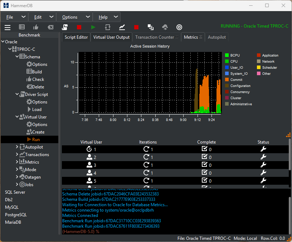Select Load under Driver Script
Image resolution: width=292 pixels, height=242 pixels.
34,110
